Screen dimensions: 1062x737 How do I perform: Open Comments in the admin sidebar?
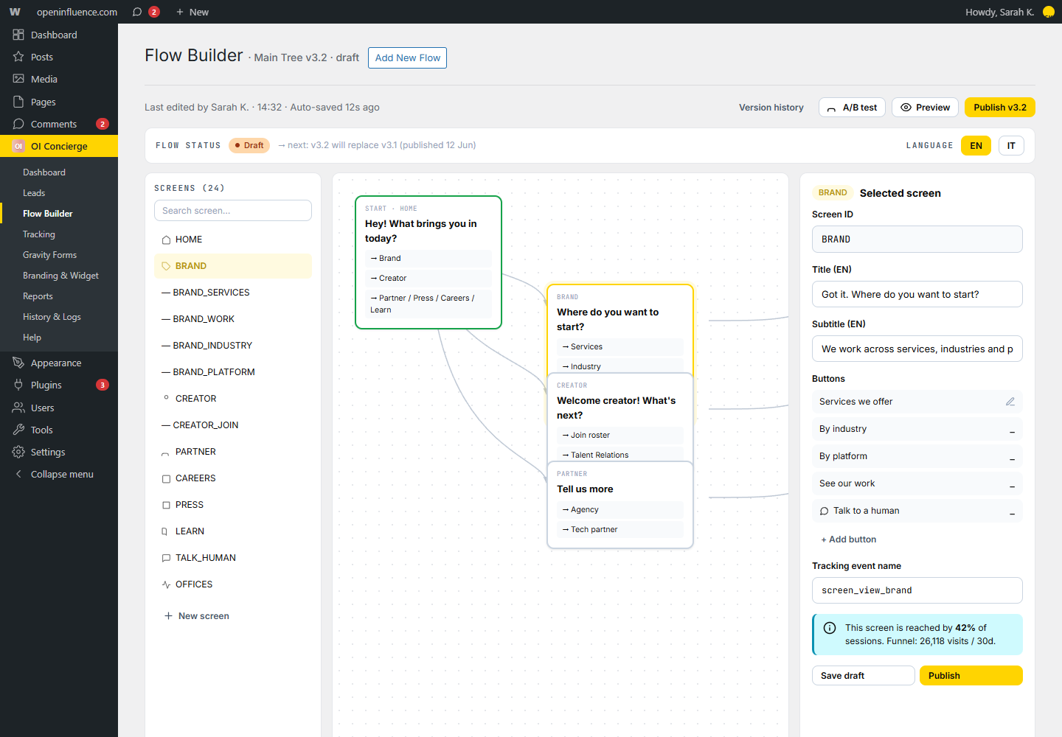[59, 124]
